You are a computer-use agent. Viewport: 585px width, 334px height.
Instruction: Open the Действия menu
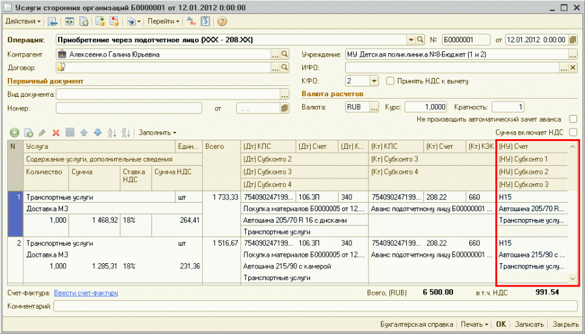[x=22, y=21]
